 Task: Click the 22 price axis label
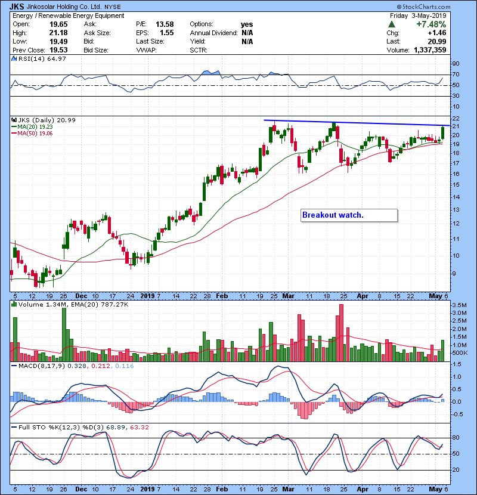[x=456, y=119]
